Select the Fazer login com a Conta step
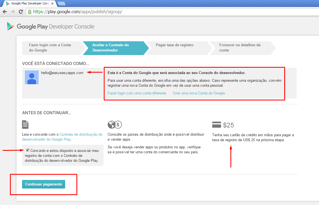 pos(50,48)
